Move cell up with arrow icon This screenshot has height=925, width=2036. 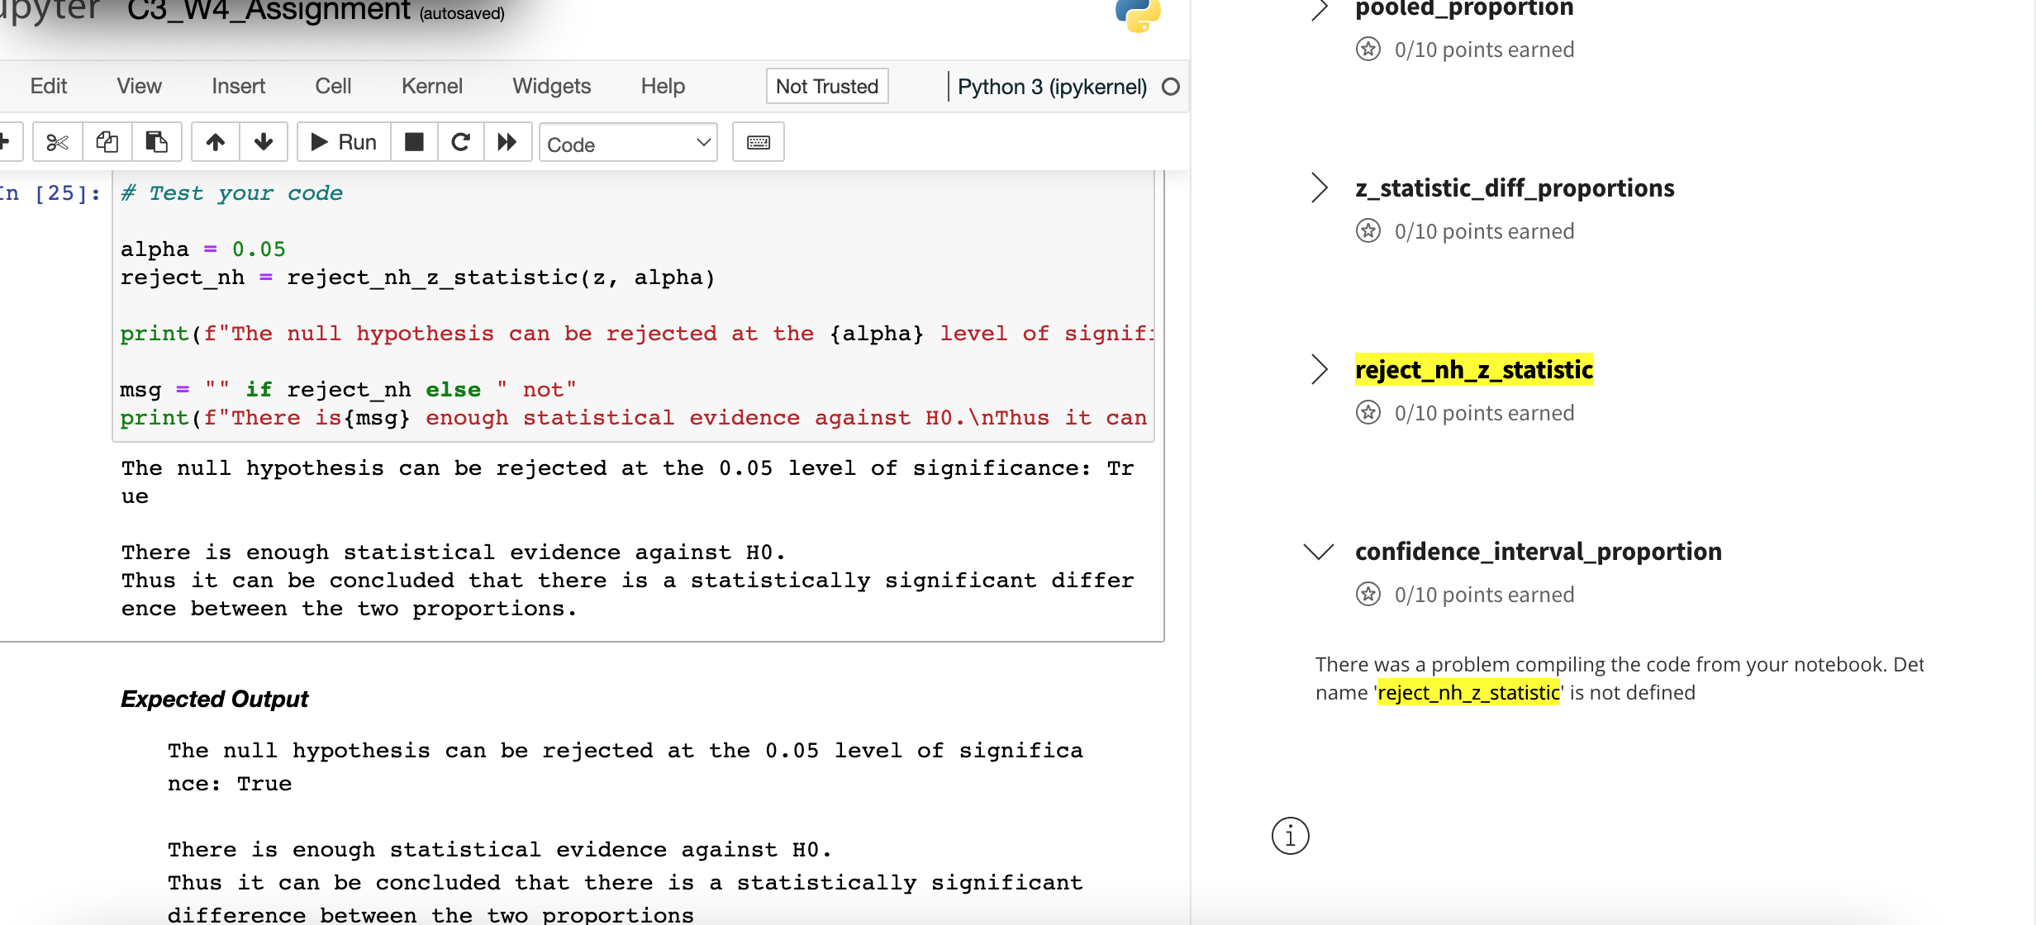pos(216,143)
